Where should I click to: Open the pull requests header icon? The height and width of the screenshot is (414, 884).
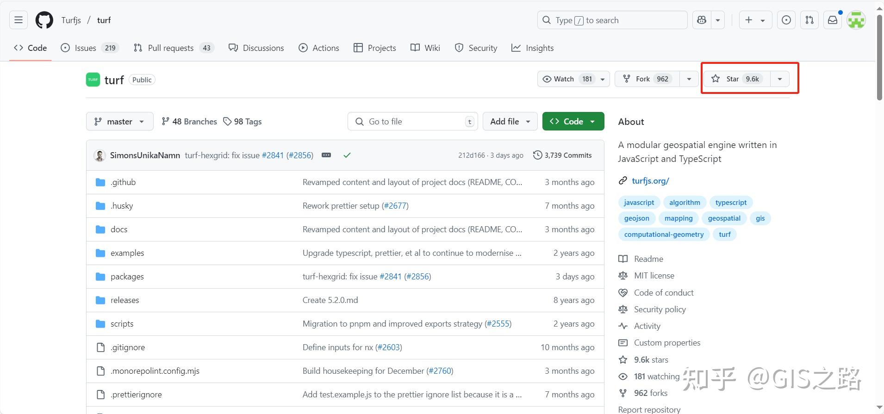tap(809, 20)
